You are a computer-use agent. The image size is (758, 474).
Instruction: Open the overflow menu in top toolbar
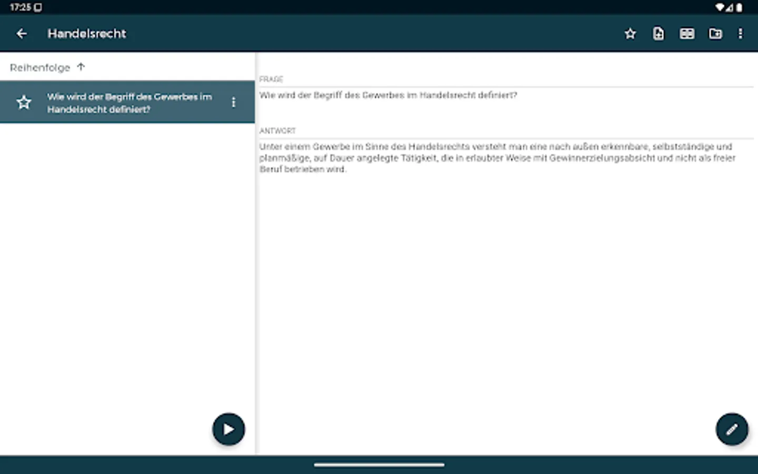pos(740,34)
